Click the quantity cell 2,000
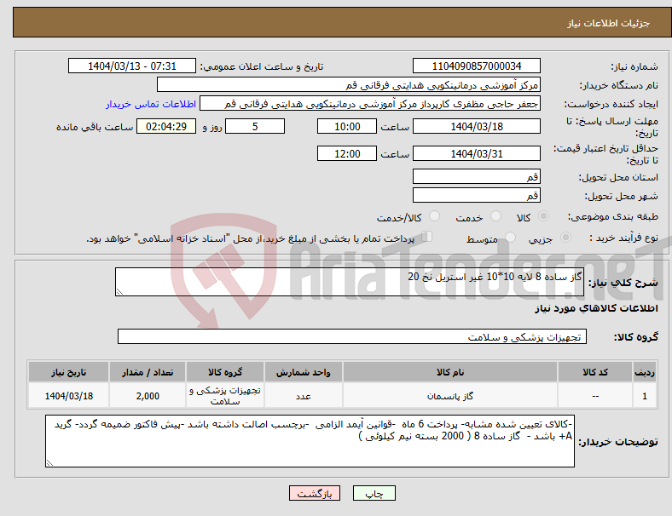This screenshot has height=516, width=672. point(148,396)
